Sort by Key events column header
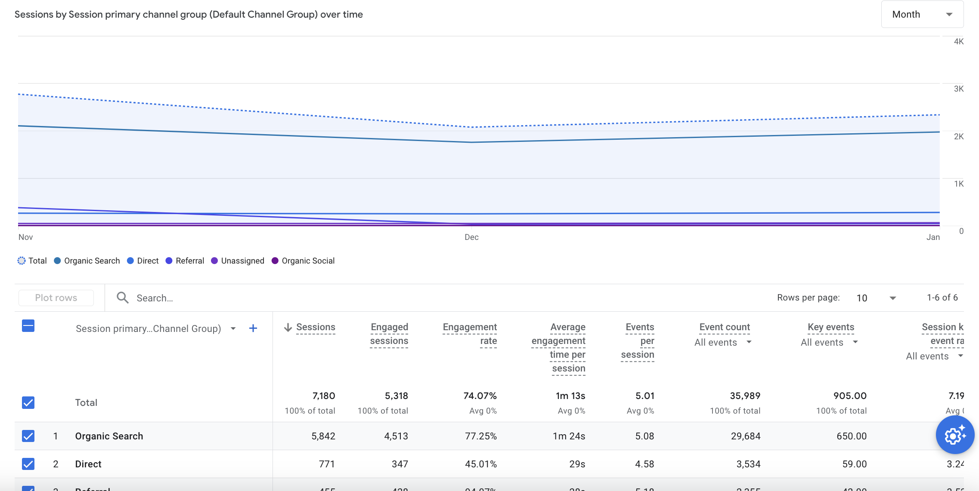 pos(831,327)
